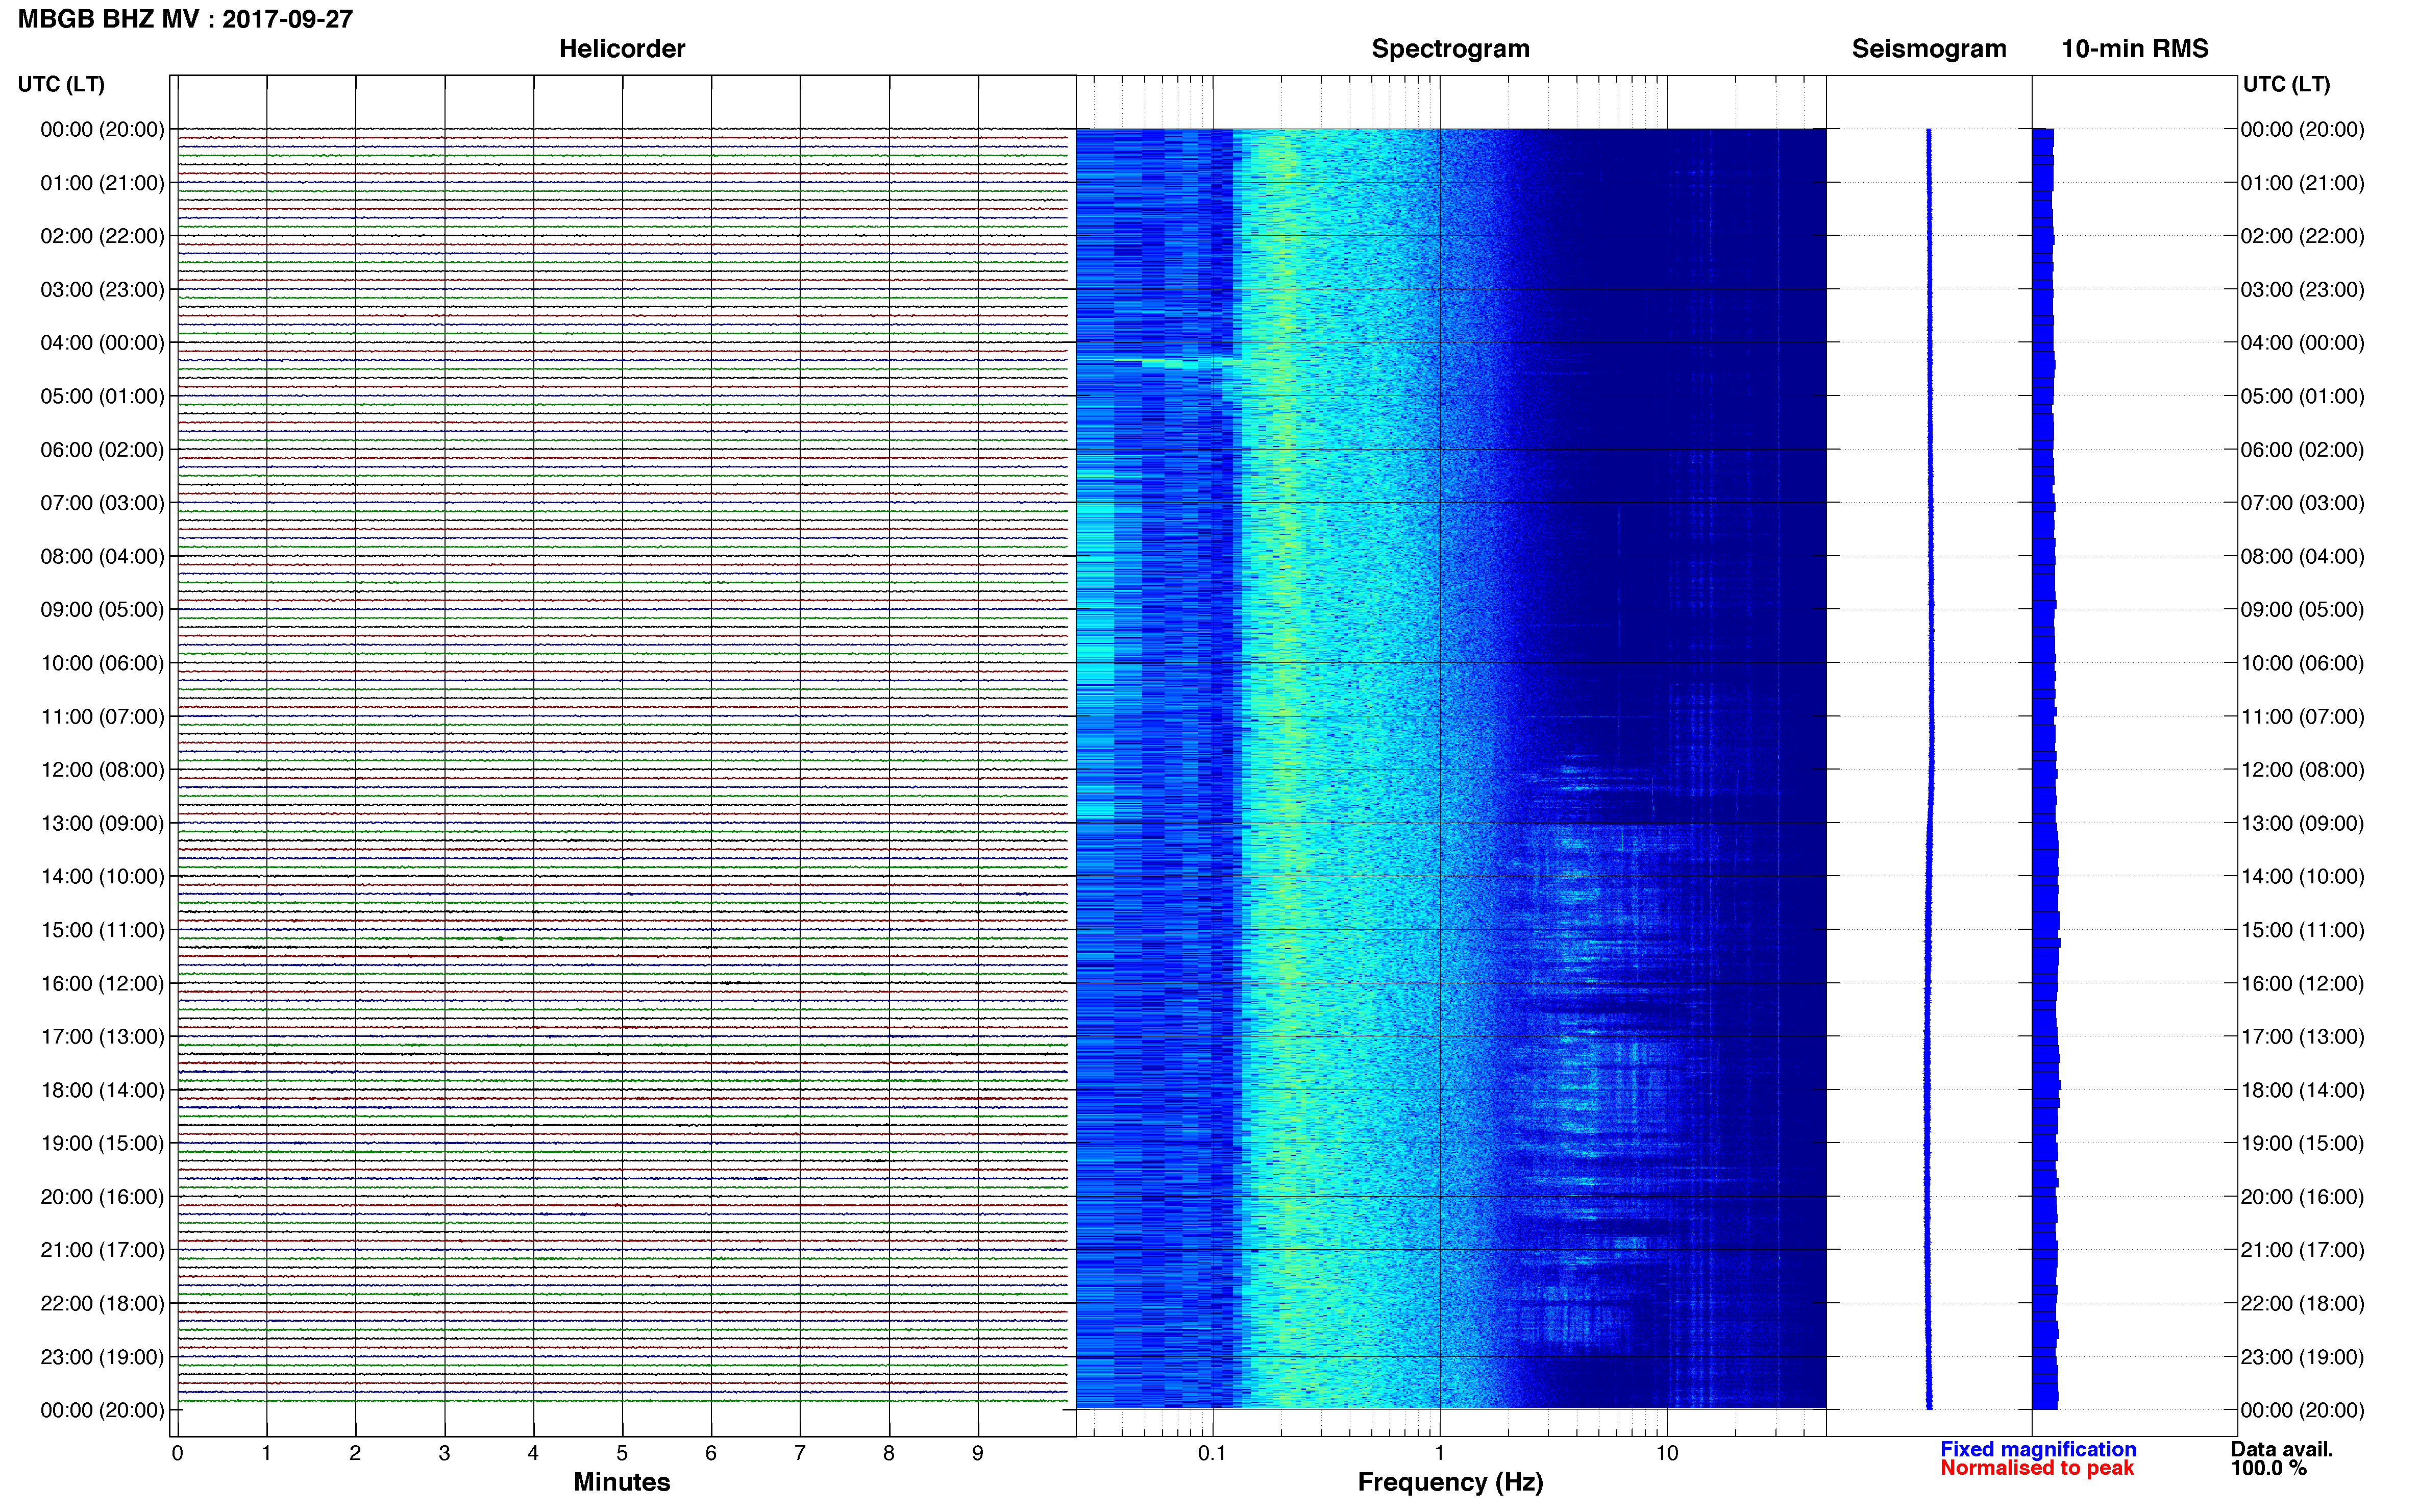Viewport: 2419px width, 1512px height.
Task: Click '05:00 (01:00)' on the Helicorder time axis
Action: coord(102,396)
